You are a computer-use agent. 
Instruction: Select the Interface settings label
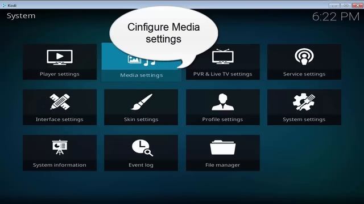tap(60, 120)
